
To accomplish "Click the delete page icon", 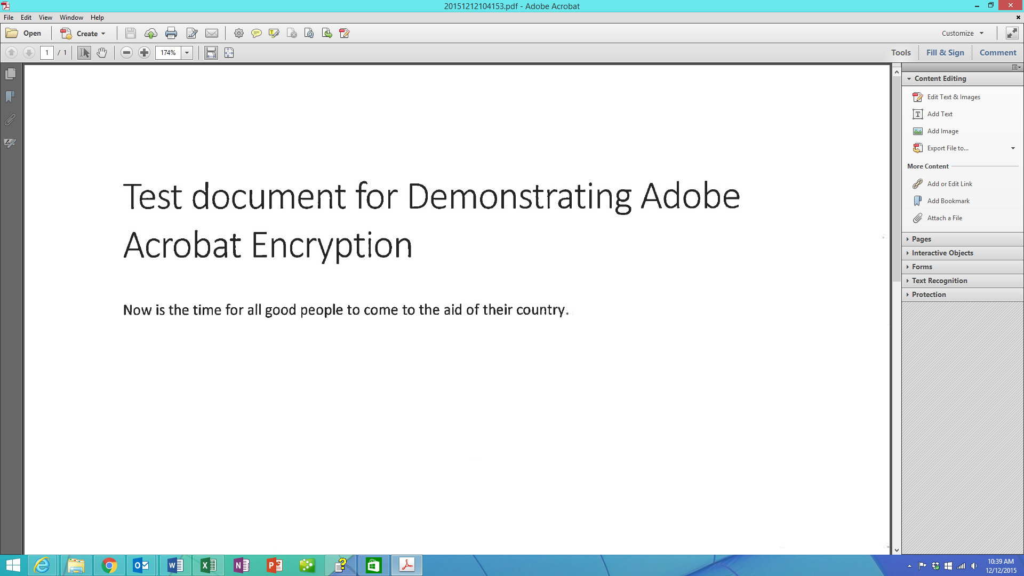I will (292, 33).
